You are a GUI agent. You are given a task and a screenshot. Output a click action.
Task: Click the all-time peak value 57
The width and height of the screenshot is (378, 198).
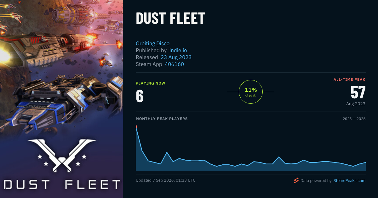(x=358, y=92)
